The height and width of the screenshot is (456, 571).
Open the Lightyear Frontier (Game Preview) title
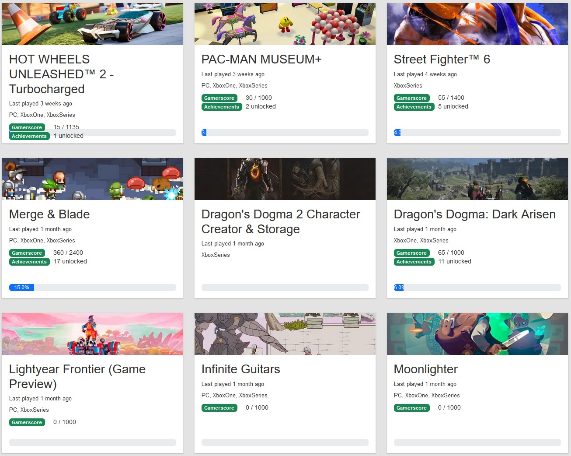77,376
